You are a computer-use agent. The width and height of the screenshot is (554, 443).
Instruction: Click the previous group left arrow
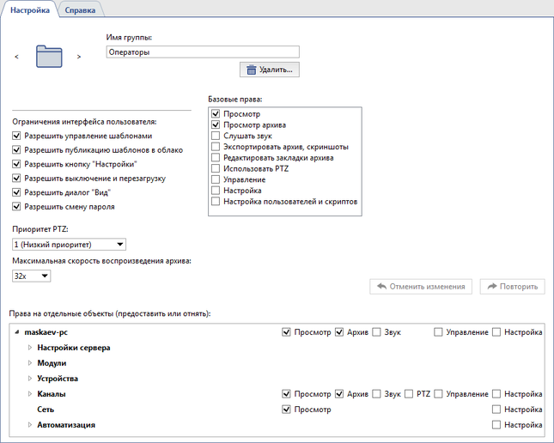[17, 57]
